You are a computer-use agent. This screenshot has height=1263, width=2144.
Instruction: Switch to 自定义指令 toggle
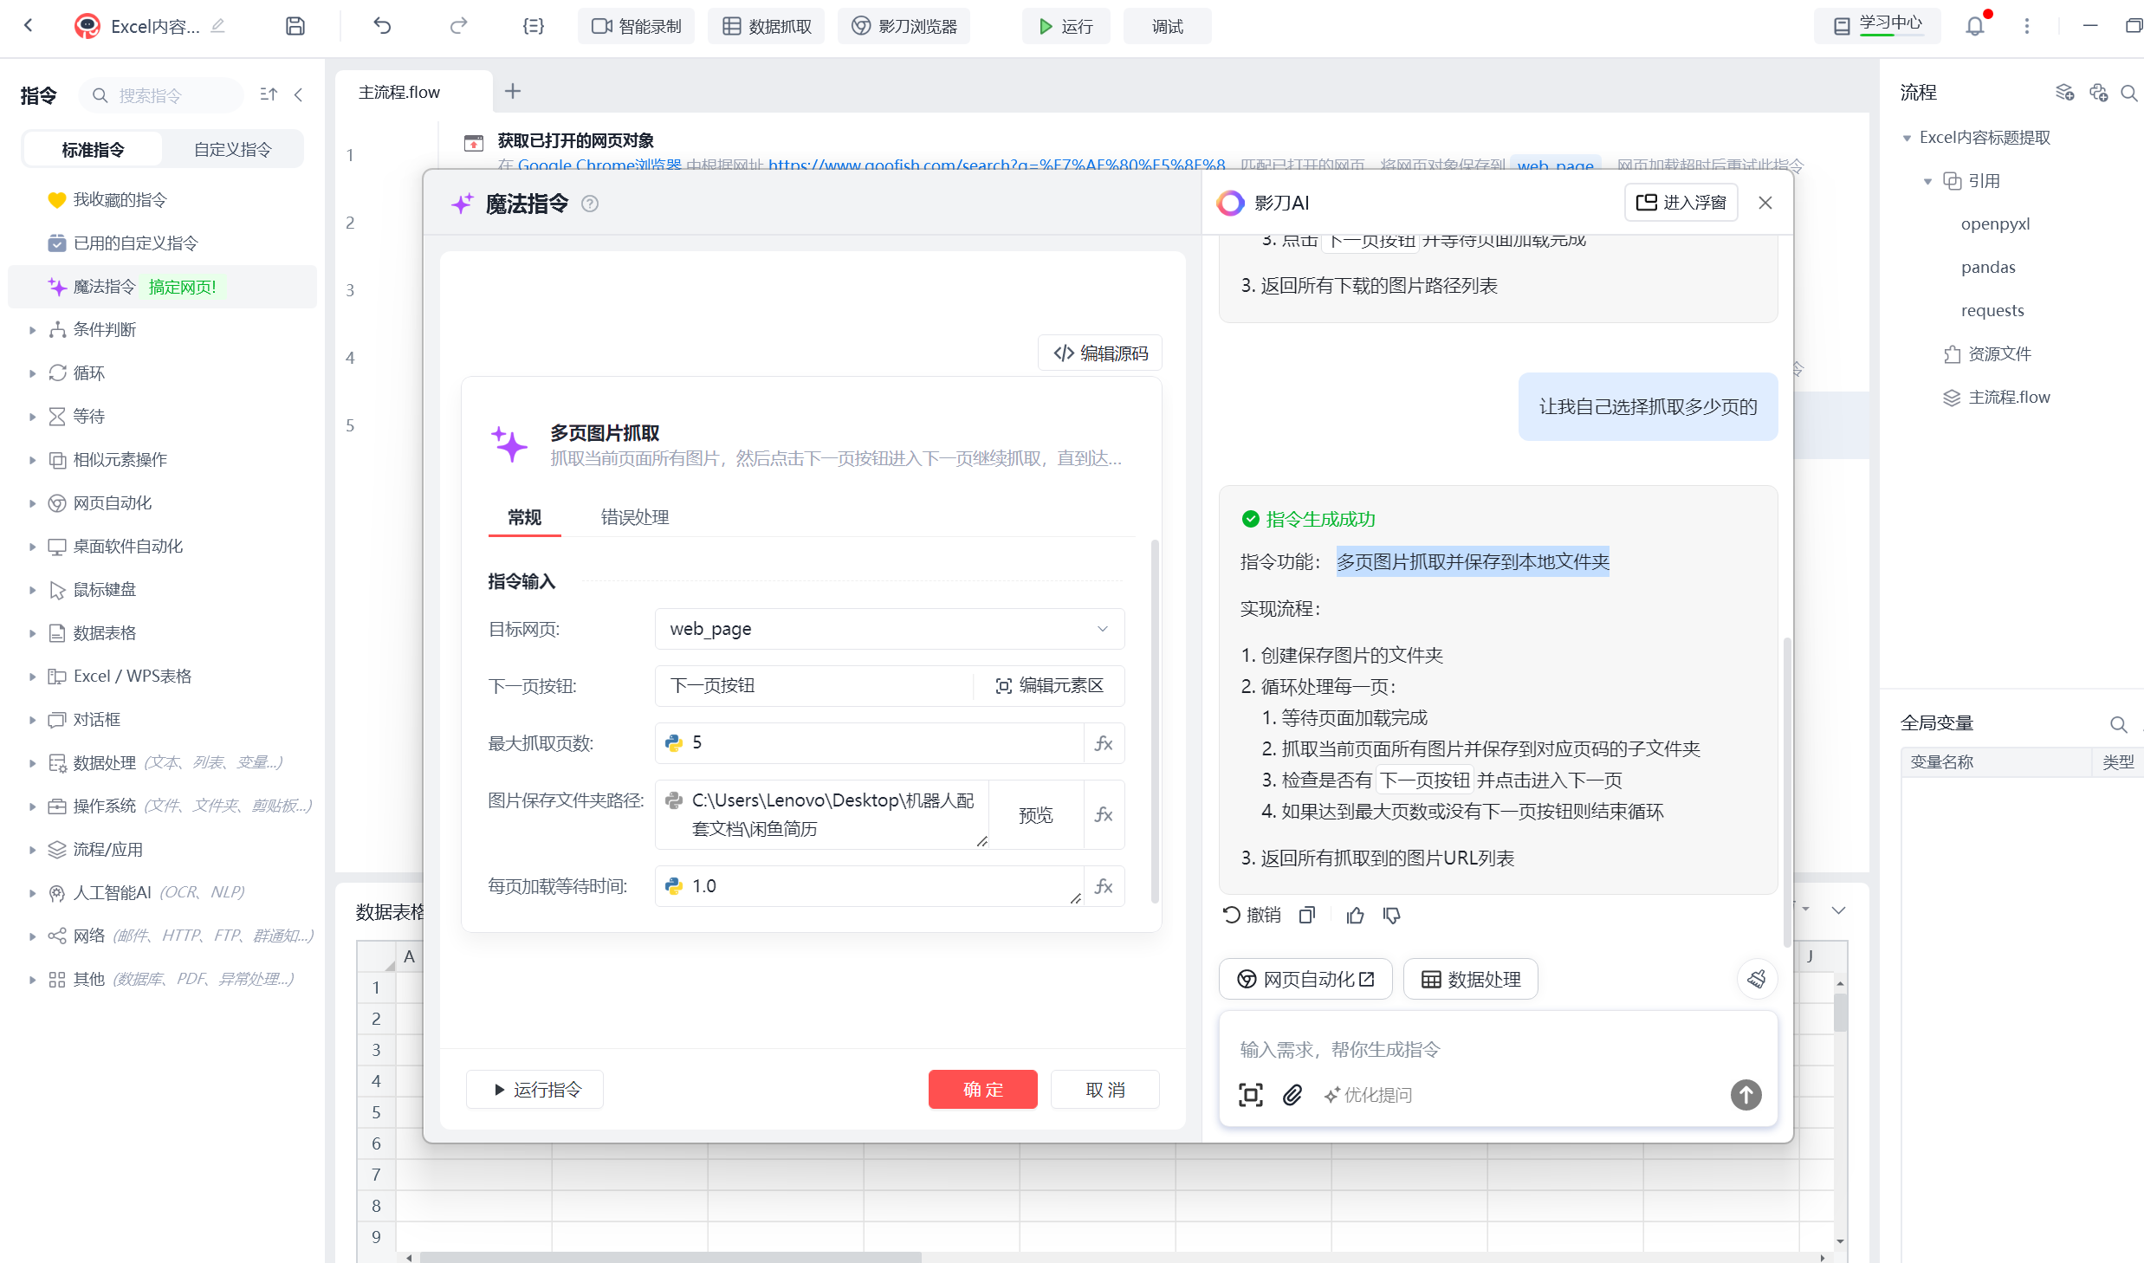coord(232,150)
